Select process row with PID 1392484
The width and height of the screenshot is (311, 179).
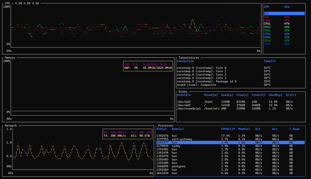[x=231, y=170]
